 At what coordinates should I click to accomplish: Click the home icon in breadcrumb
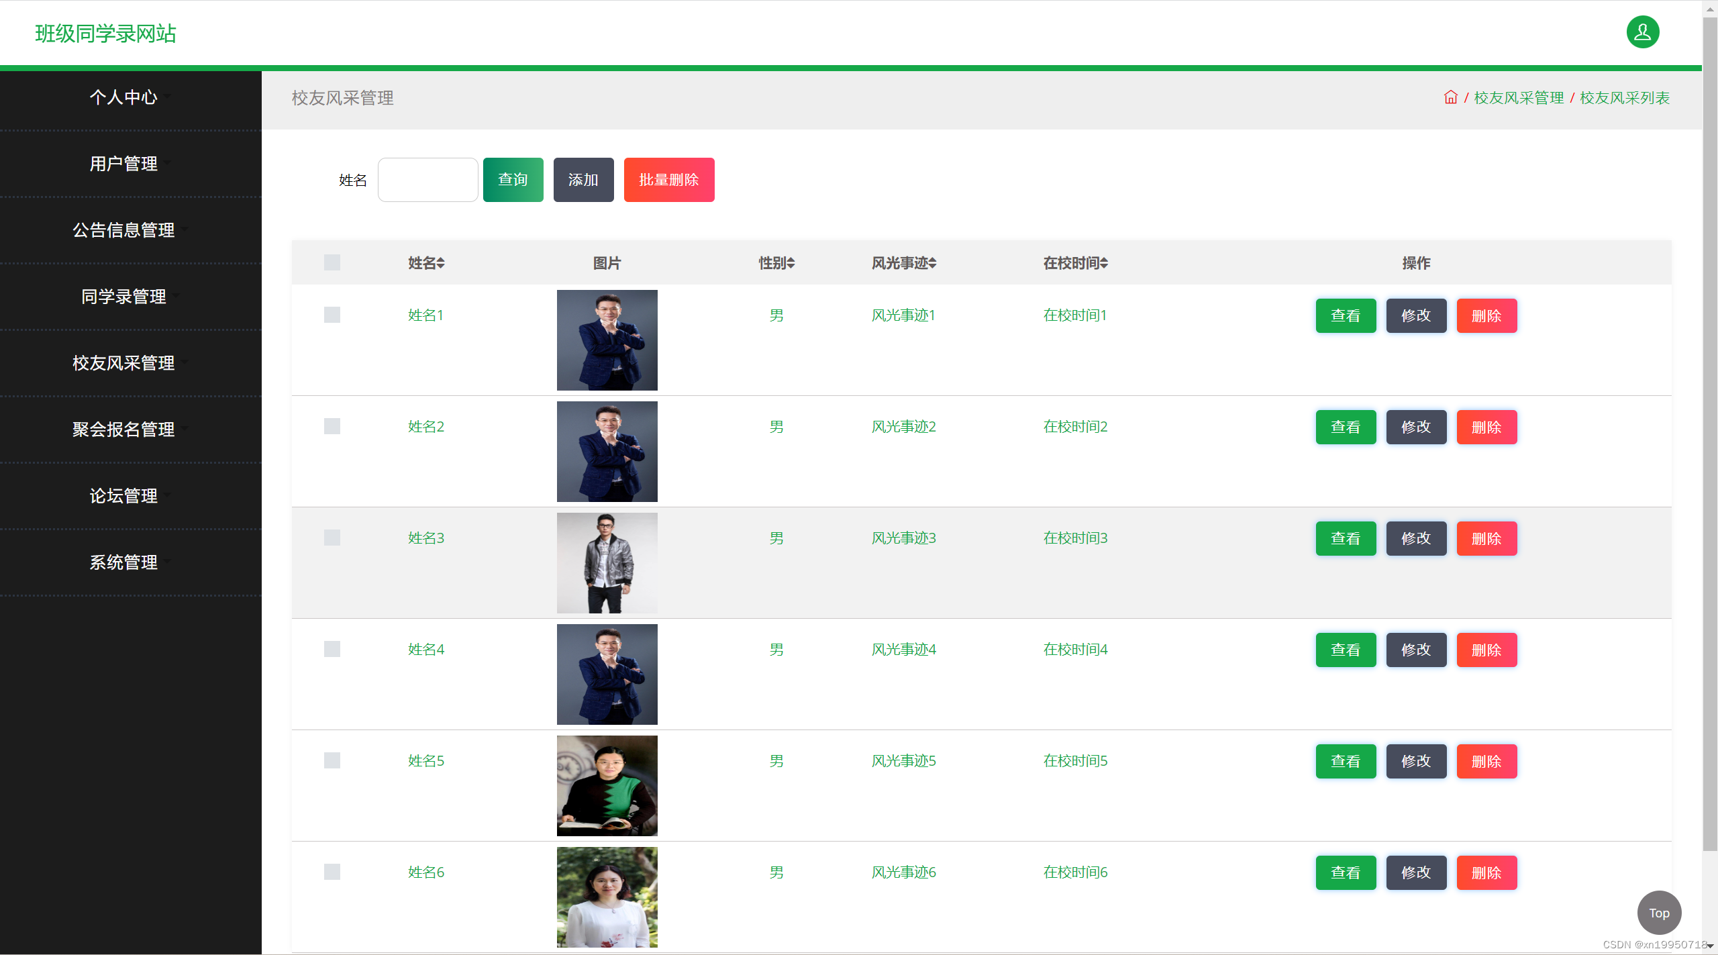(x=1450, y=97)
